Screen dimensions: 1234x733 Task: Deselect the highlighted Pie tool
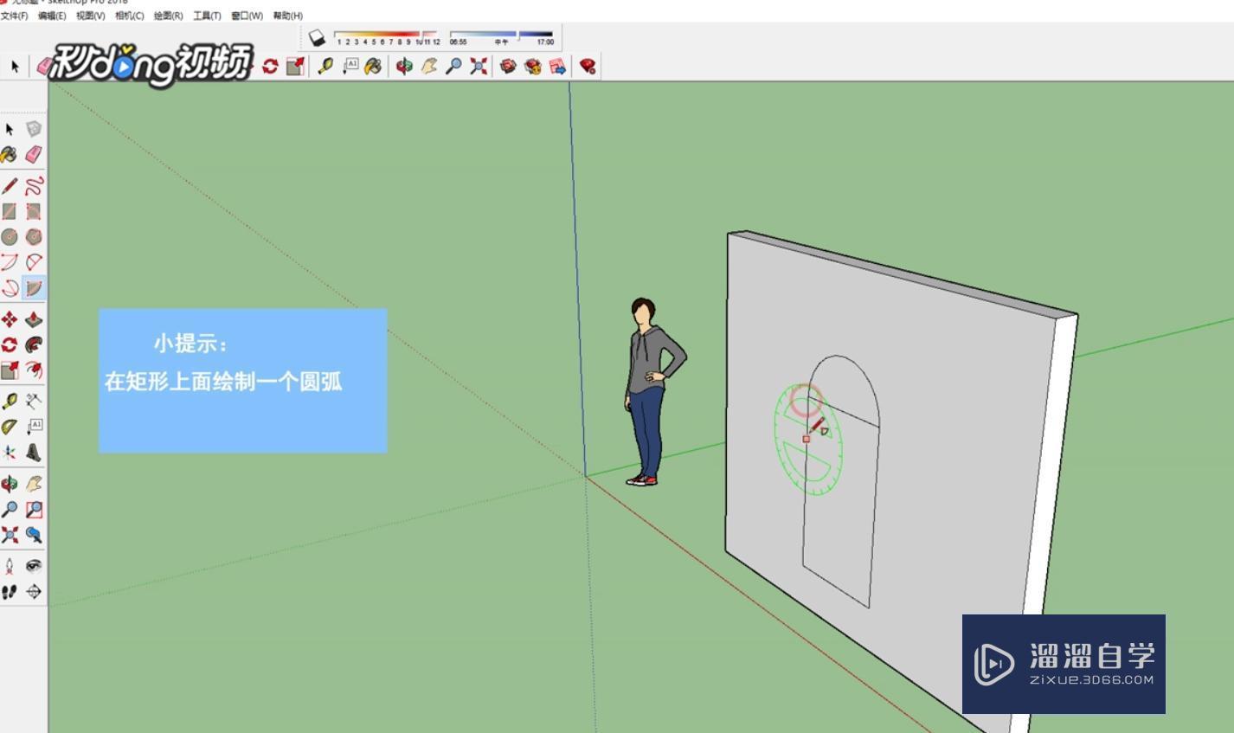33,287
